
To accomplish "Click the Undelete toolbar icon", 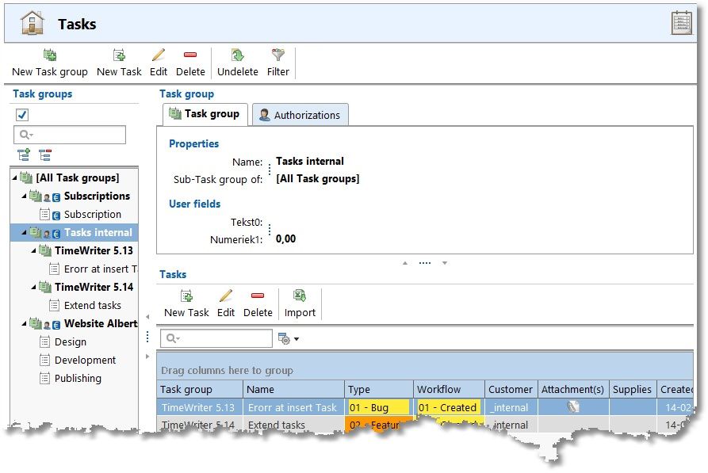I will tap(238, 55).
